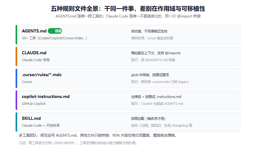Click the subtitle beginning AGENTS.md 是唯一跨工具的
The width and height of the screenshot is (256, 156).
128,16
